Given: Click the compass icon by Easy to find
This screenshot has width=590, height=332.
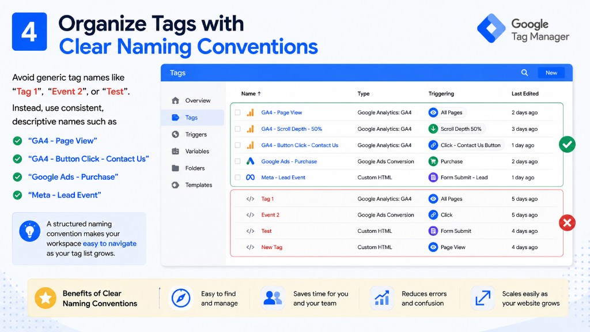Looking at the screenshot, I should pyautogui.click(x=181, y=298).
